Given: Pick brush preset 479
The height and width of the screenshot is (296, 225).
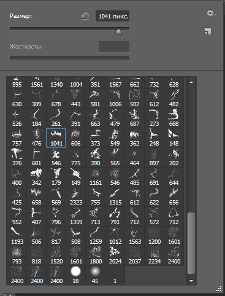Looking at the screenshot, I should click(x=115, y=119).
